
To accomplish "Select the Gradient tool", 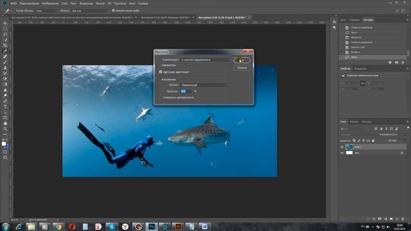I will click(5, 84).
